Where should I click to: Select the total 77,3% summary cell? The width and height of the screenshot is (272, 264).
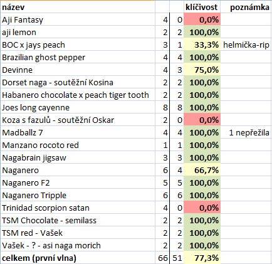(202, 258)
